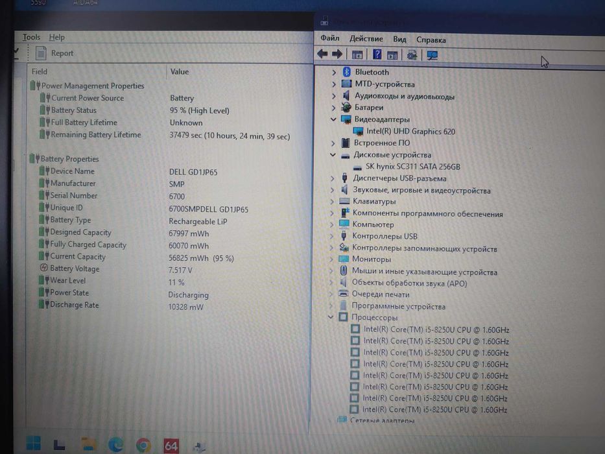
Task: Click the back arrow in Device Manager toolbar
Action: coord(322,54)
